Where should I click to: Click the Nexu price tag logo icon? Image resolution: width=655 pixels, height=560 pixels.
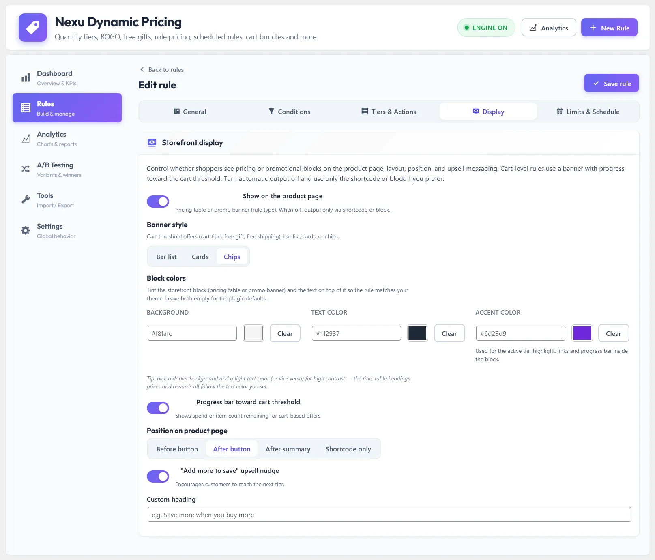[x=33, y=28]
